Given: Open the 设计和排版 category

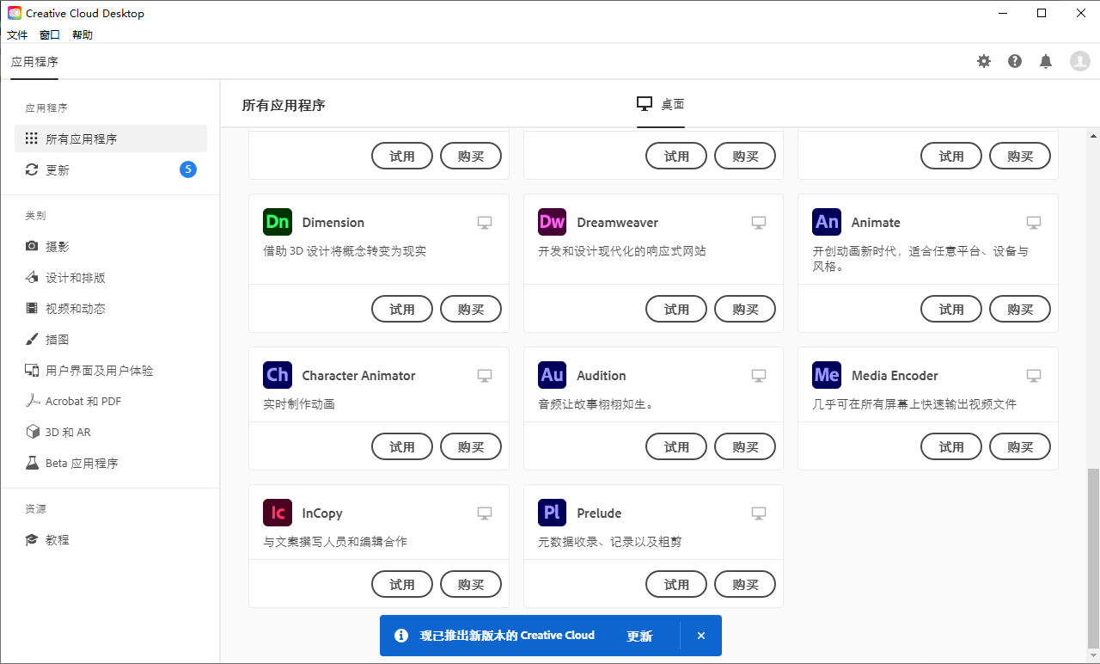Looking at the screenshot, I should click(x=111, y=277).
